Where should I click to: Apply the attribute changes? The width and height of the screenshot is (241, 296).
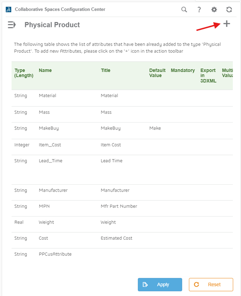[x=160, y=284]
